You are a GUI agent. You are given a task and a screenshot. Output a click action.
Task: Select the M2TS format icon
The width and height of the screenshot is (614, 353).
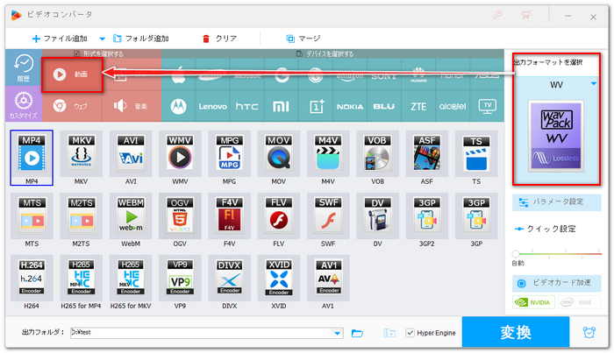coord(81,217)
